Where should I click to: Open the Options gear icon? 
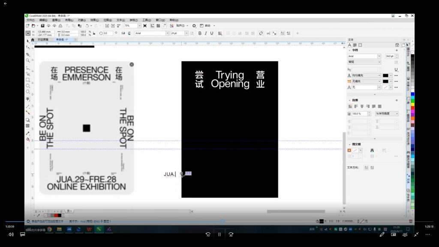tap(194, 26)
